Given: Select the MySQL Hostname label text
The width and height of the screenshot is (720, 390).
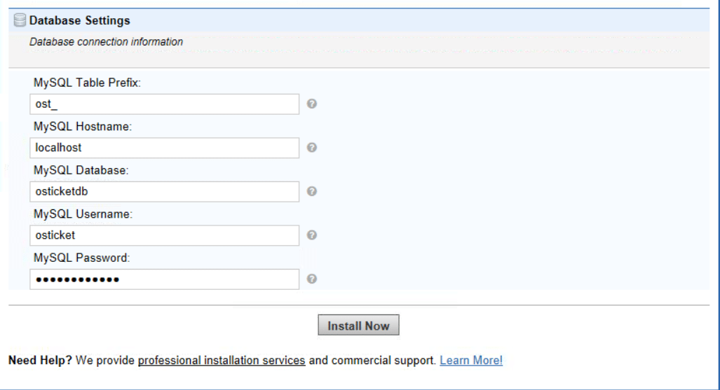Looking at the screenshot, I should 83,127.
